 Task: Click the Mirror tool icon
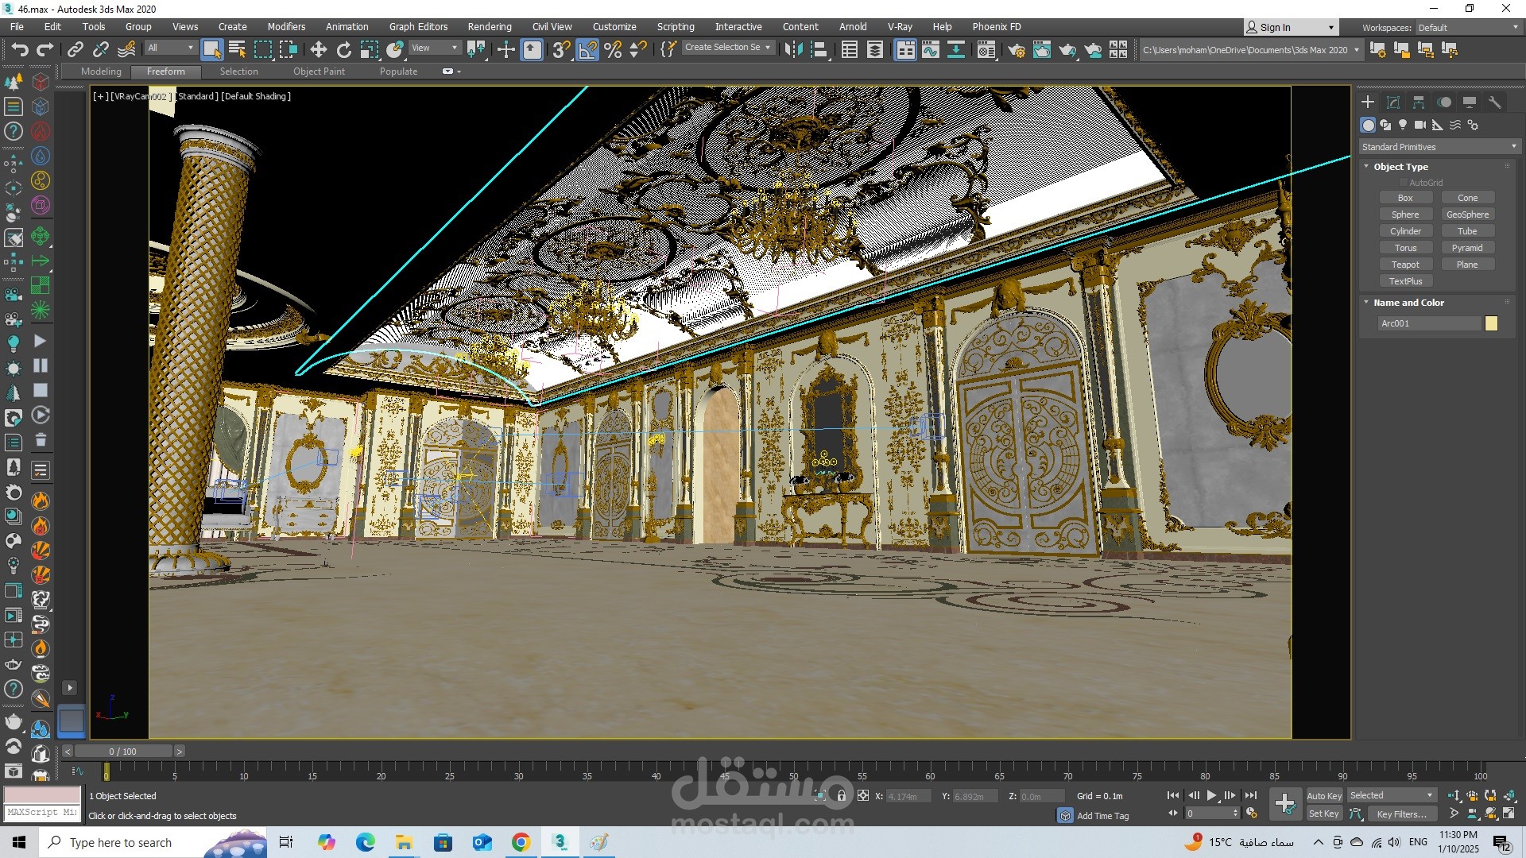792,50
